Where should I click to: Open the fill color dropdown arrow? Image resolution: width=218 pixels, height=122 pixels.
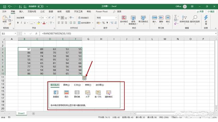point(41,23)
